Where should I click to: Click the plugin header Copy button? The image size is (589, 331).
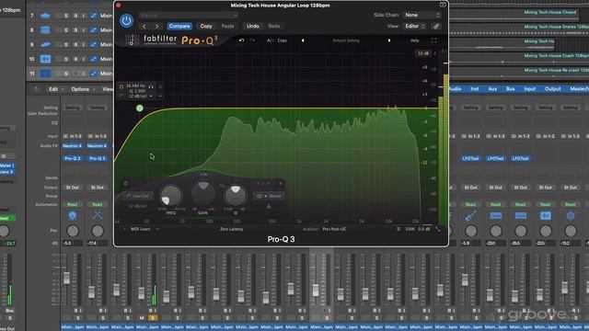(x=206, y=27)
